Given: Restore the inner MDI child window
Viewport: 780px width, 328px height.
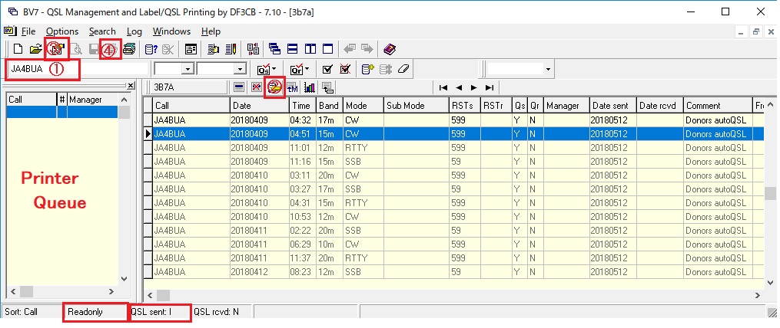Looking at the screenshot, I should [x=755, y=31].
